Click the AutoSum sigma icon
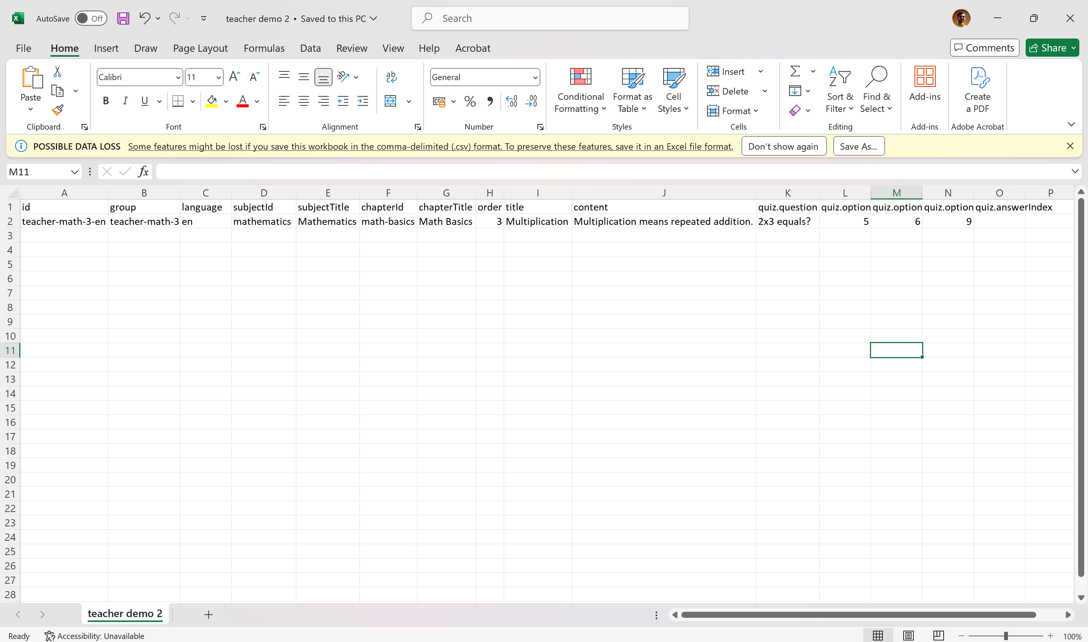Screen dimensions: 1088x642 [795, 71]
